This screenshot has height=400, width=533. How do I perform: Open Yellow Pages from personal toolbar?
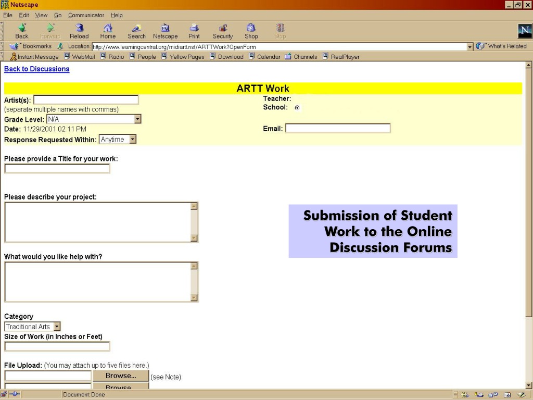pyautogui.click(x=183, y=56)
